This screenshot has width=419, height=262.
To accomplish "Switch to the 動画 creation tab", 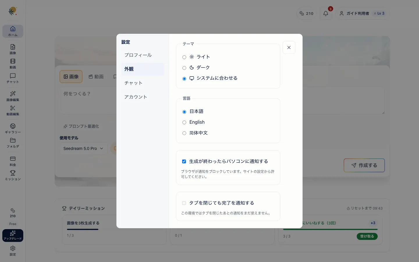I will (96, 77).
